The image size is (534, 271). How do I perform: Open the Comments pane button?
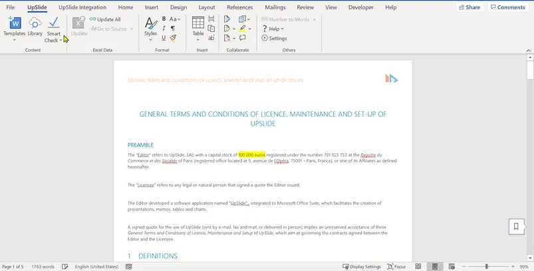tap(508, 7)
